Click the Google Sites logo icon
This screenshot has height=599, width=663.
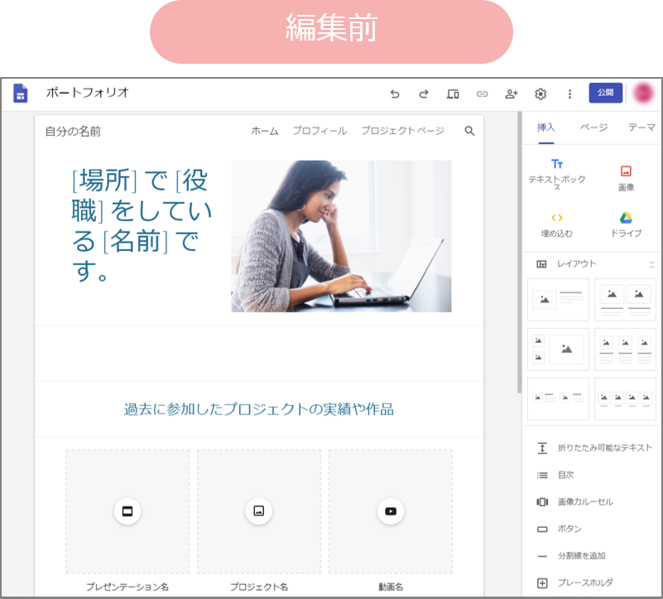pos(21,93)
